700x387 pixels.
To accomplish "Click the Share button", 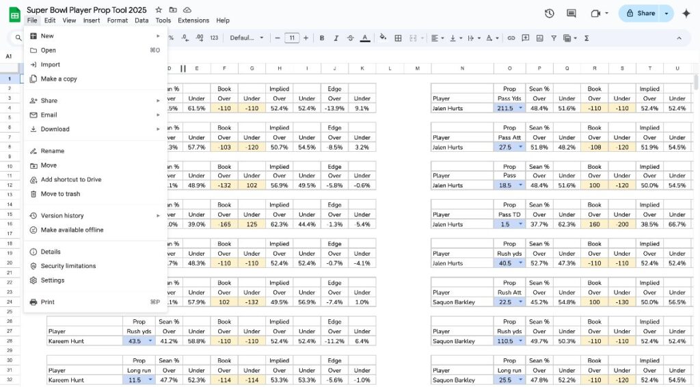I will coord(640,14).
